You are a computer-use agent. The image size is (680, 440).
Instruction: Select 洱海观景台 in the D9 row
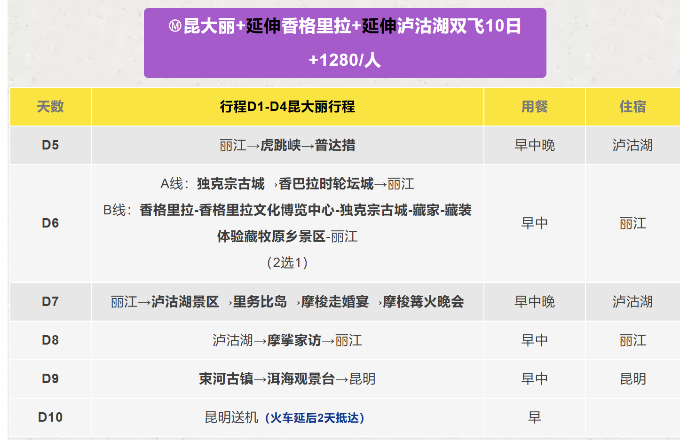coord(301,379)
